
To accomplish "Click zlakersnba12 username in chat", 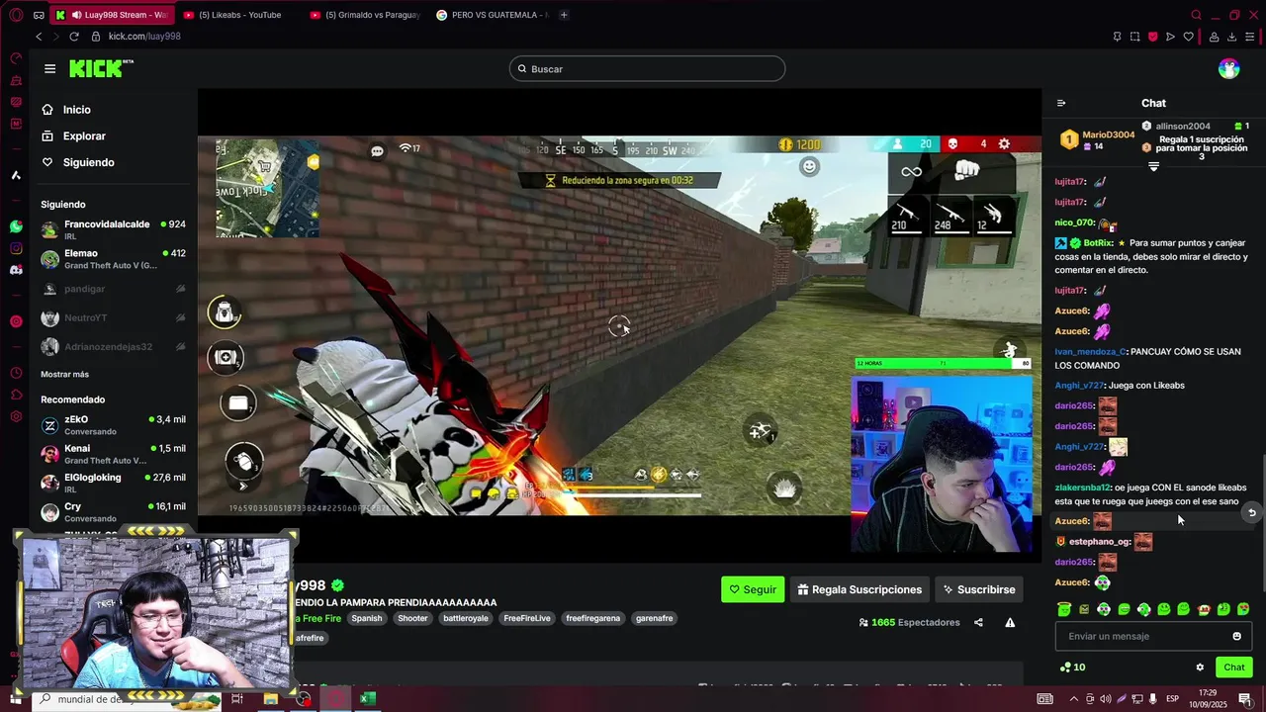I will 1082,488.
